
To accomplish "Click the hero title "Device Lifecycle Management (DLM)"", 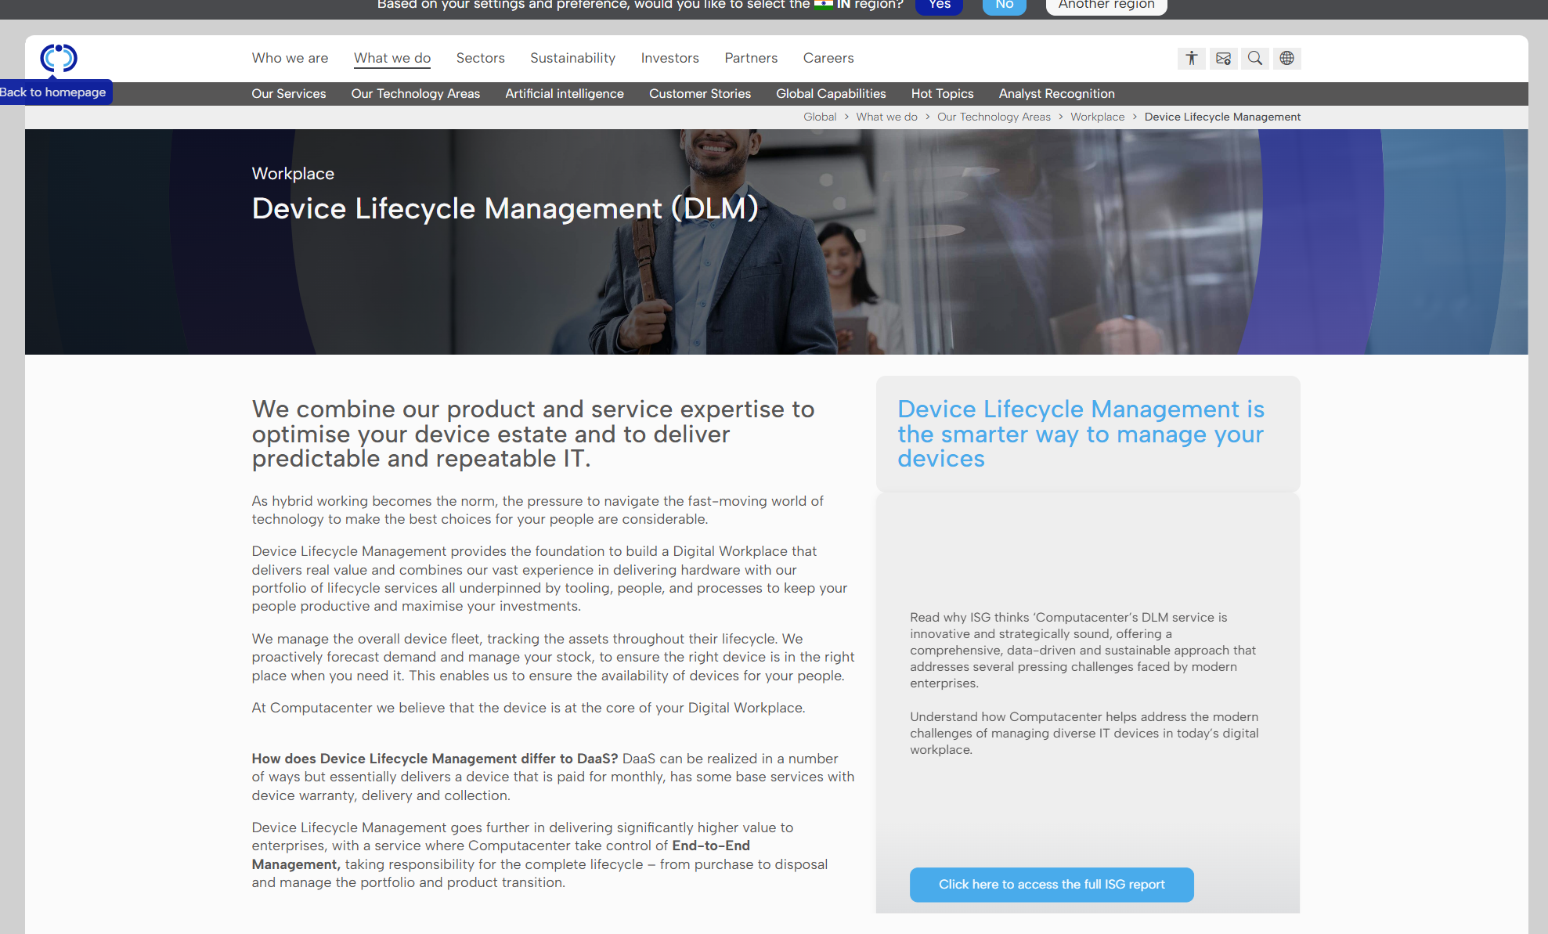I will pyautogui.click(x=505, y=208).
